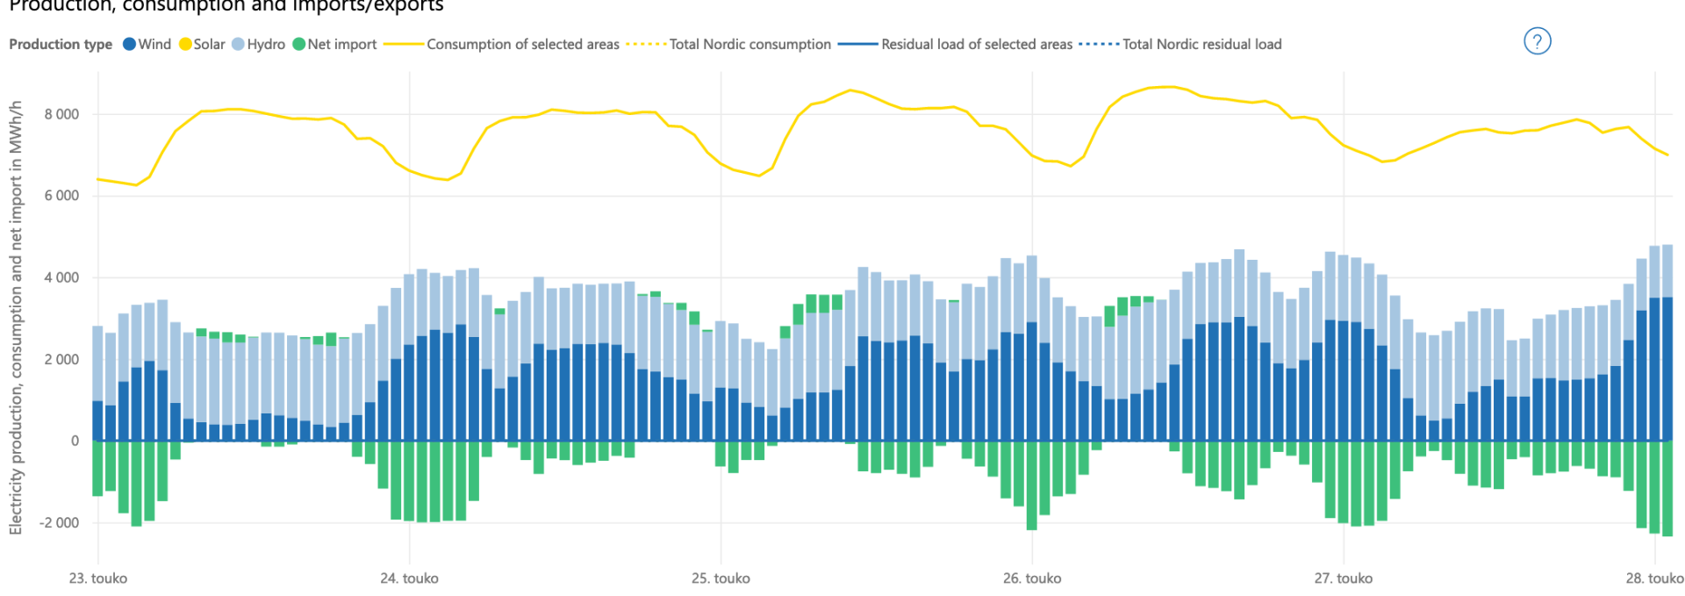The width and height of the screenshot is (1685, 596).
Task: Click the '27. touko' date on x-axis
Action: (1343, 578)
